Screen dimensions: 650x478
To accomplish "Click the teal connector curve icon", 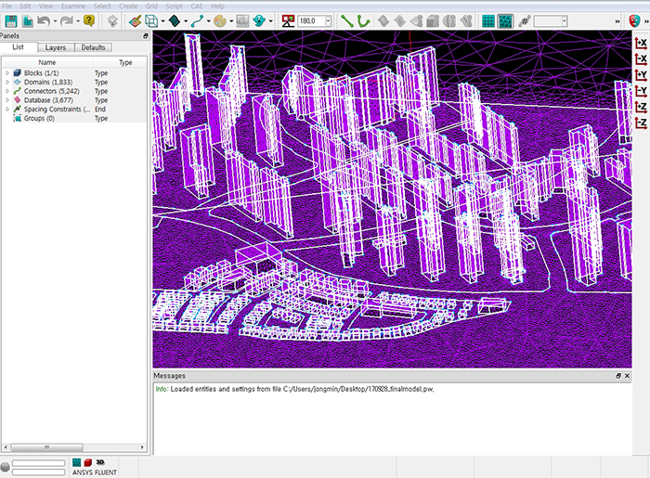I will pyautogui.click(x=197, y=20).
